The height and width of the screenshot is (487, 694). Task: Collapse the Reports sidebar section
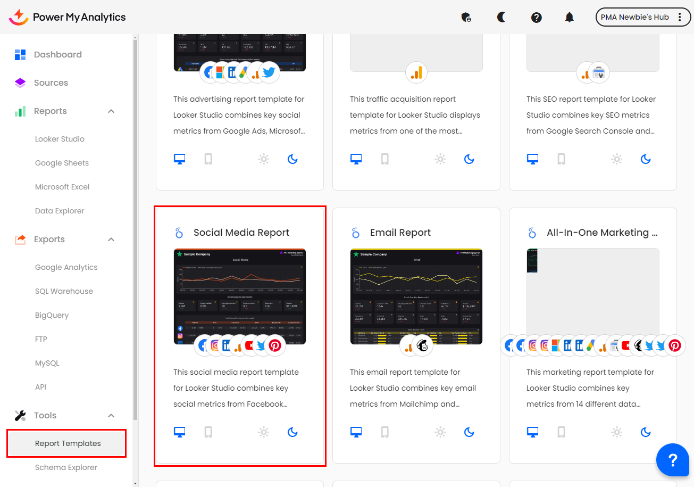pos(111,111)
